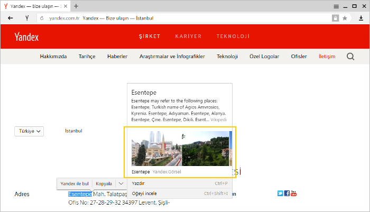The height and width of the screenshot is (212, 370).
Task: Open downloads with the download arrow icon
Action: pyautogui.click(x=361, y=18)
